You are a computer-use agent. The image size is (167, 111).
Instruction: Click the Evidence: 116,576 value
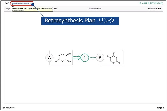point(95,9)
